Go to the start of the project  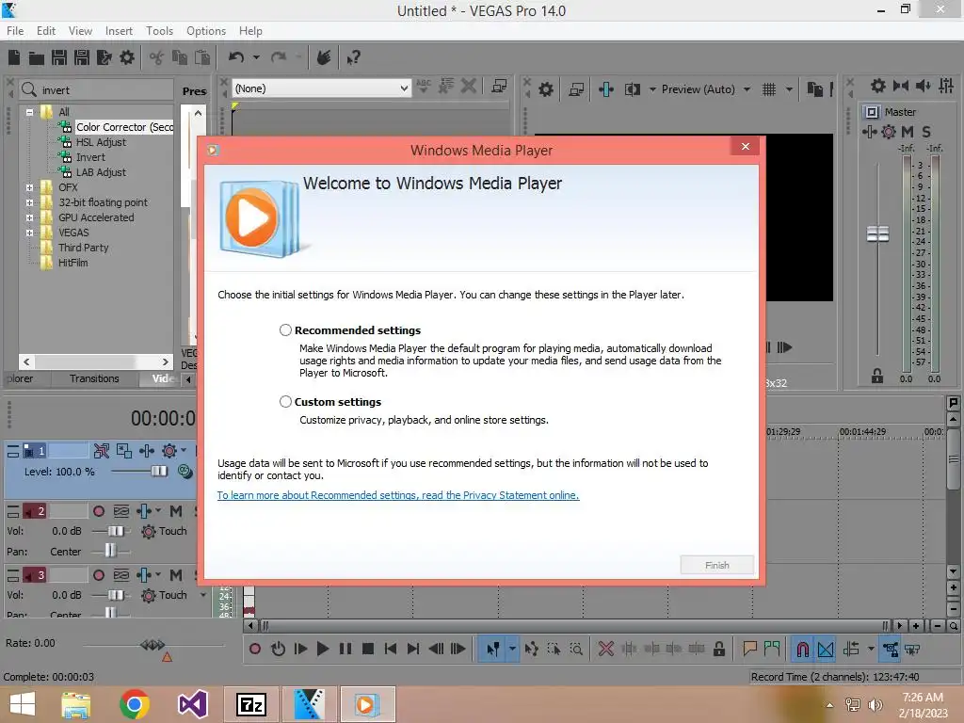pyautogui.click(x=391, y=650)
